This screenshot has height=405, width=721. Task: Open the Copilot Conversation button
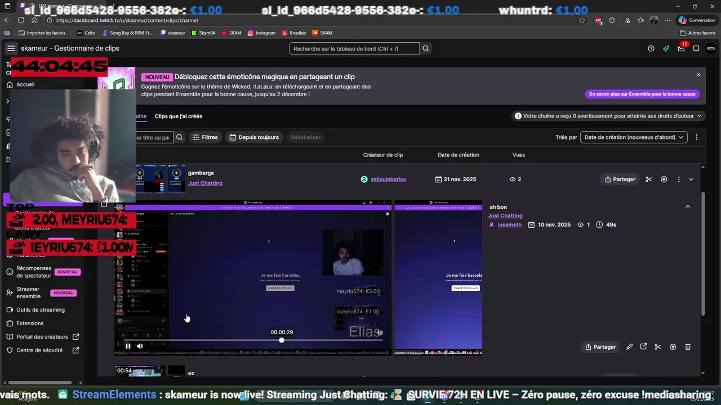click(x=697, y=20)
